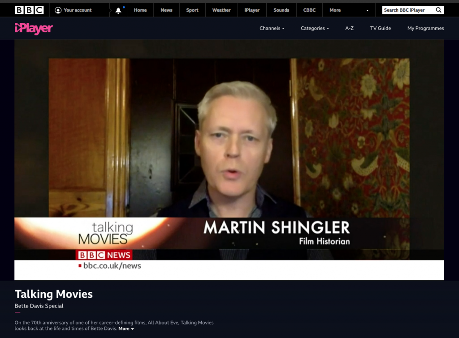Expand the Categories dropdown
The image size is (459, 338).
pyautogui.click(x=315, y=28)
